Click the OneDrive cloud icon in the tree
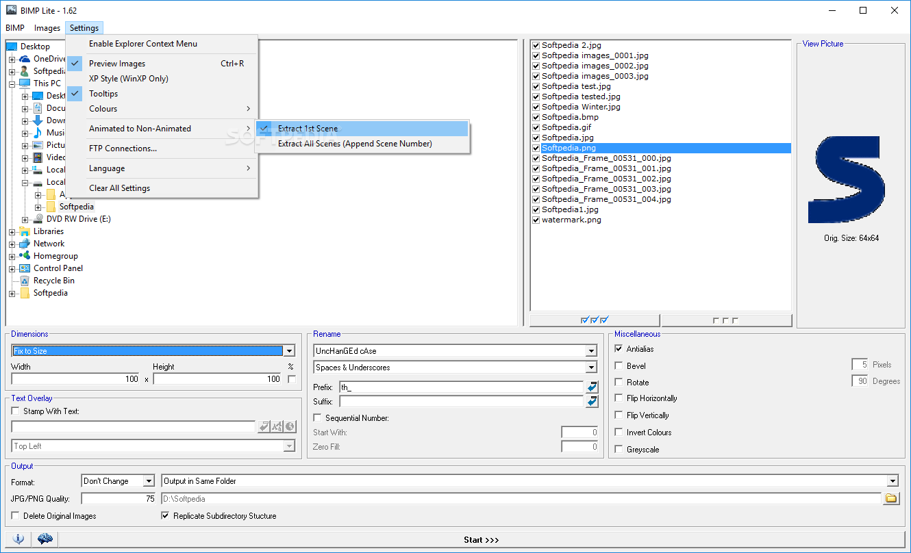Viewport: 911px width, 553px height. 25,59
